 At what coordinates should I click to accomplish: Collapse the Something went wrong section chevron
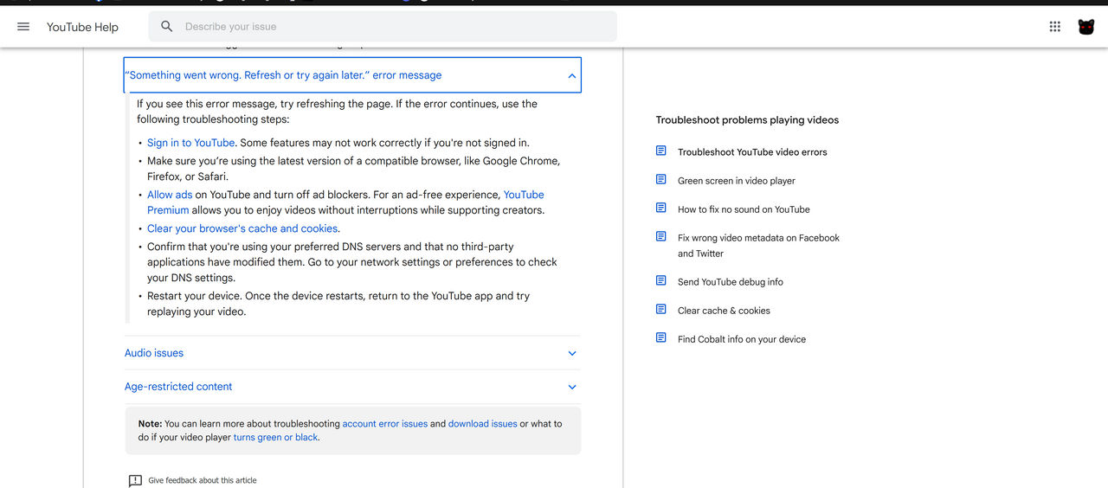[x=571, y=76]
